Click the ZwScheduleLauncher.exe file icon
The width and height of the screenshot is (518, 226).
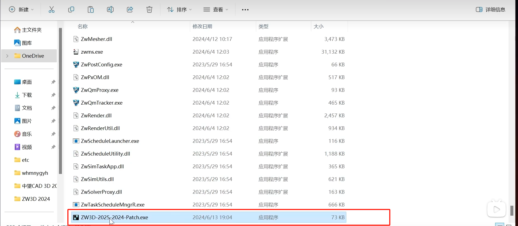point(76,141)
